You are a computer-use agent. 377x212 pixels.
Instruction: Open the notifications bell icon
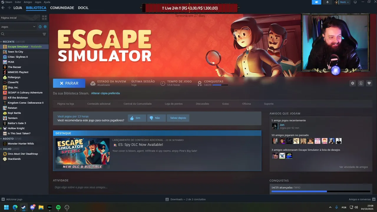(x=328, y=2)
